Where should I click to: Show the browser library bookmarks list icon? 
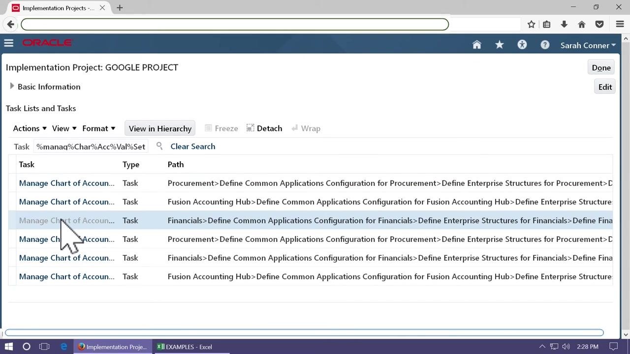(546, 24)
